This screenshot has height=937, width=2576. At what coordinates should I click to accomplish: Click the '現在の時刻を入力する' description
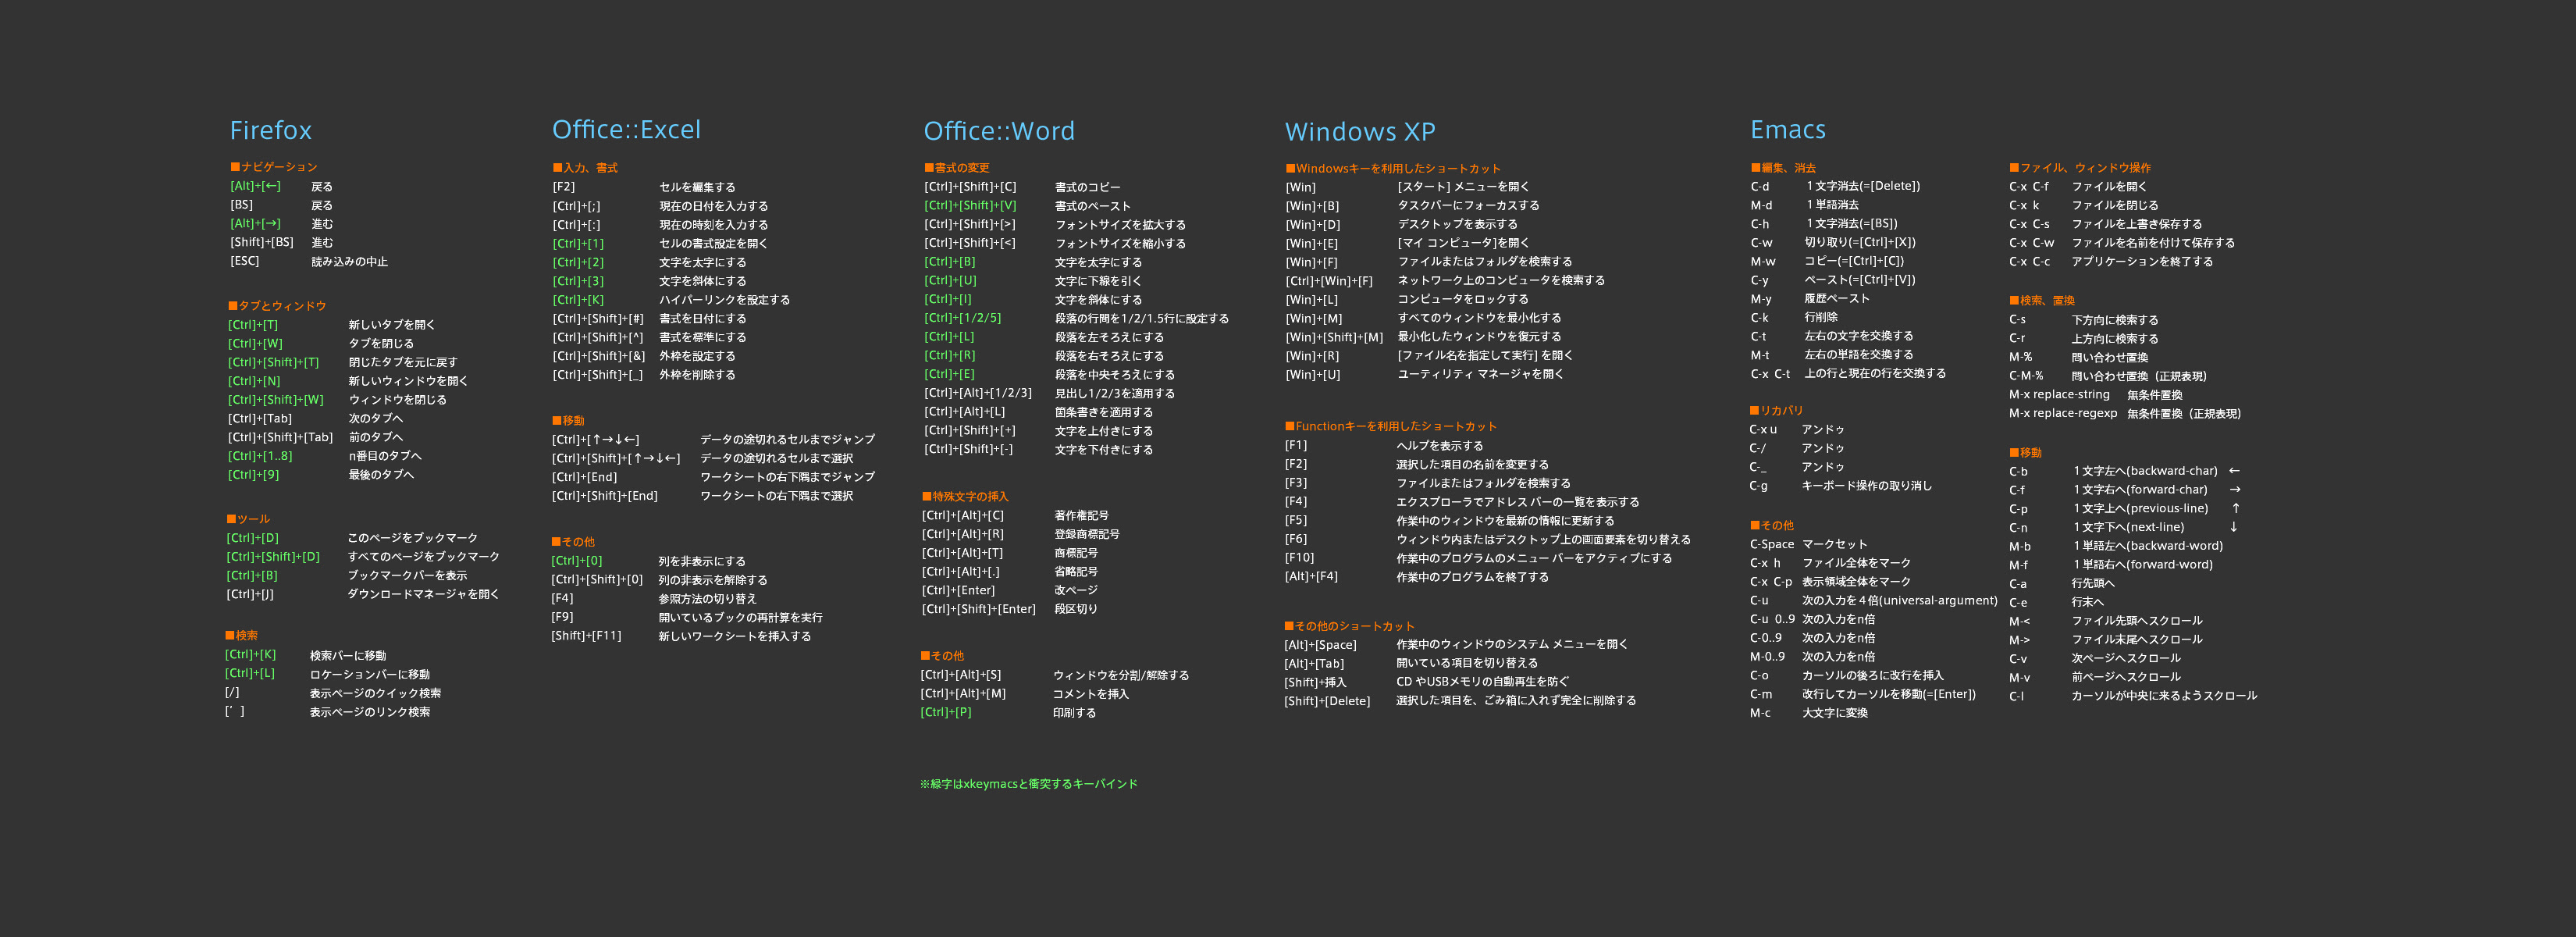714,225
